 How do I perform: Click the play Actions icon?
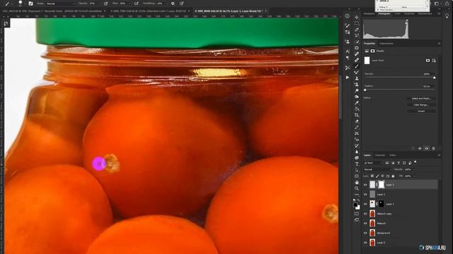[348, 78]
